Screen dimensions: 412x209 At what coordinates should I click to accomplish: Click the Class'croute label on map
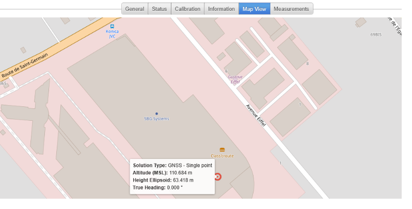click(223, 156)
